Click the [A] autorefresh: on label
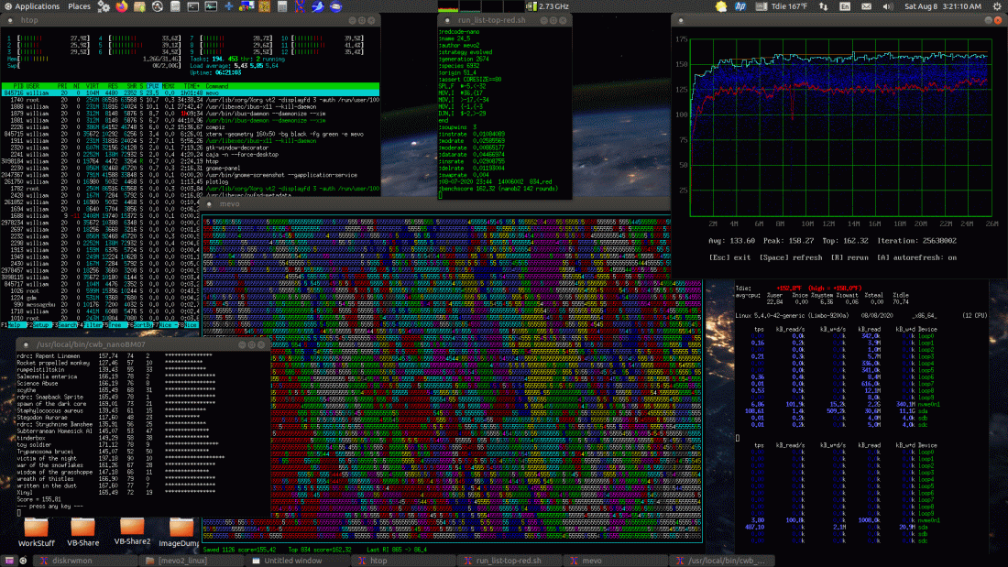Image resolution: width=1008 pixels, height=567 pixels. tap(916, 257)
